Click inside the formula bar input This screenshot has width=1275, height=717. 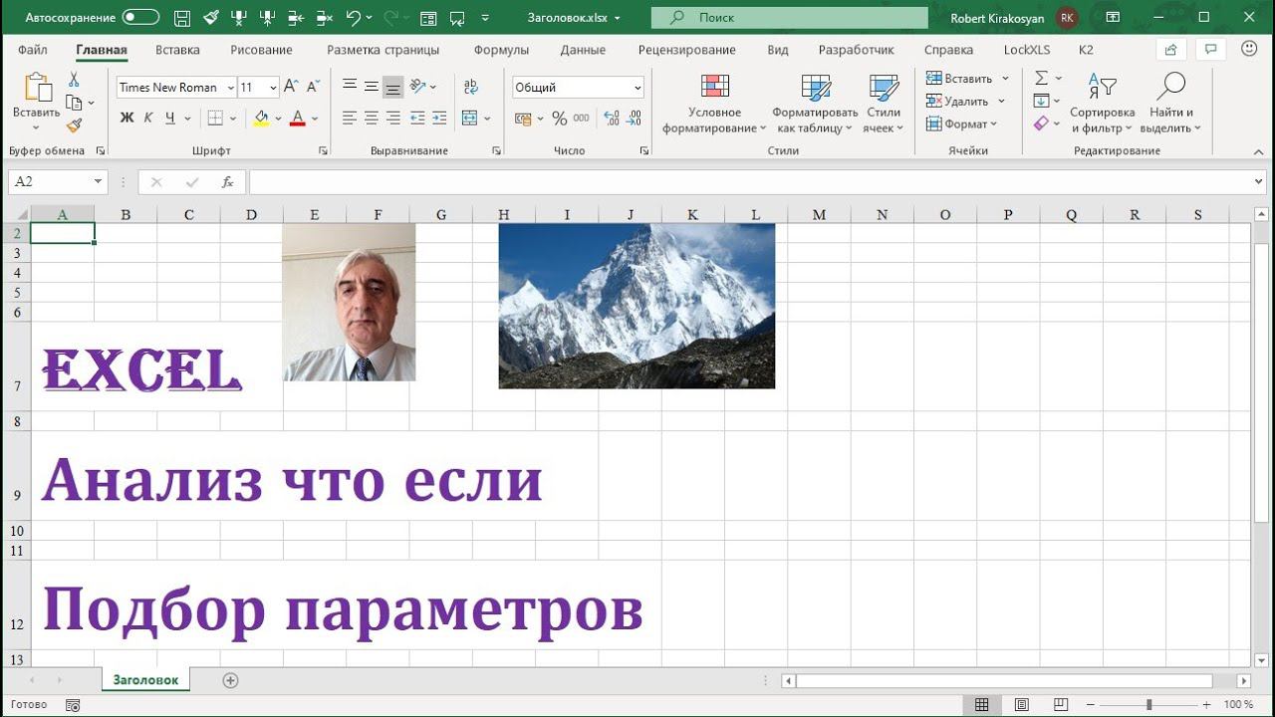[749, 182]
